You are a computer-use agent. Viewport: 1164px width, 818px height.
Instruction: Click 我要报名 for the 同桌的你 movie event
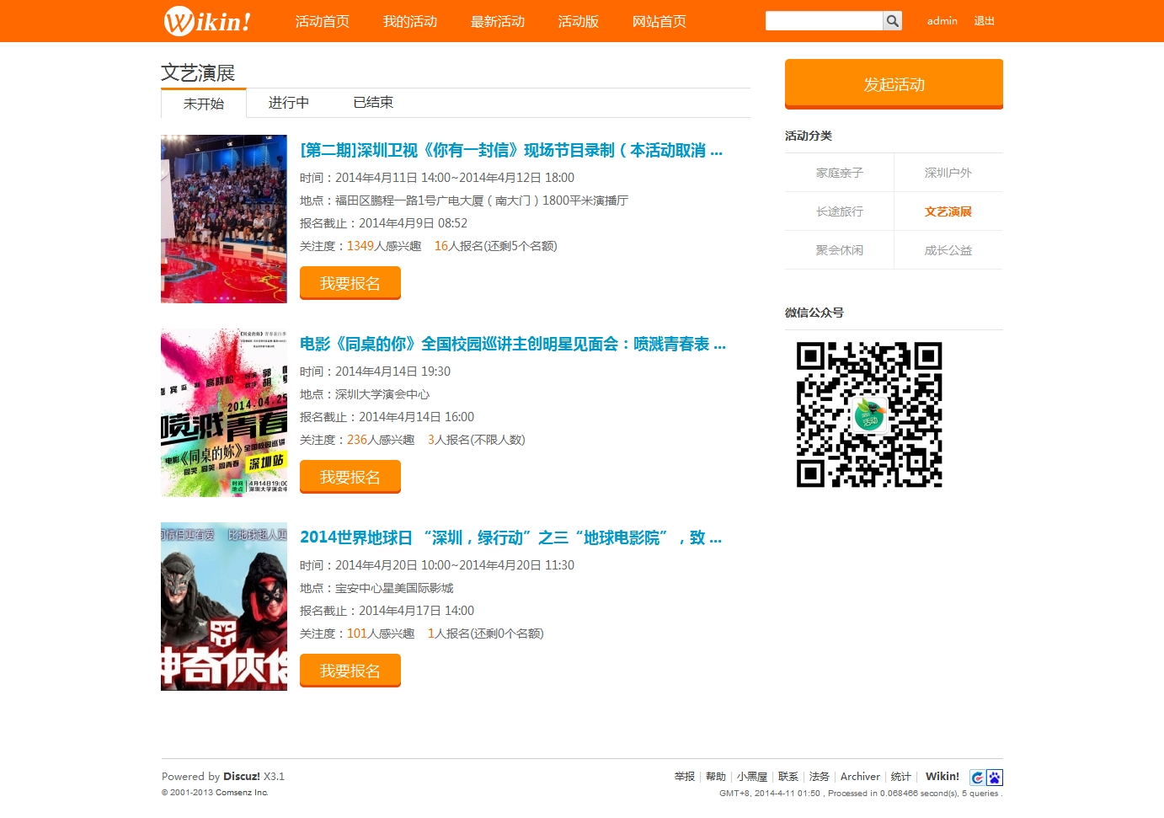350,478
